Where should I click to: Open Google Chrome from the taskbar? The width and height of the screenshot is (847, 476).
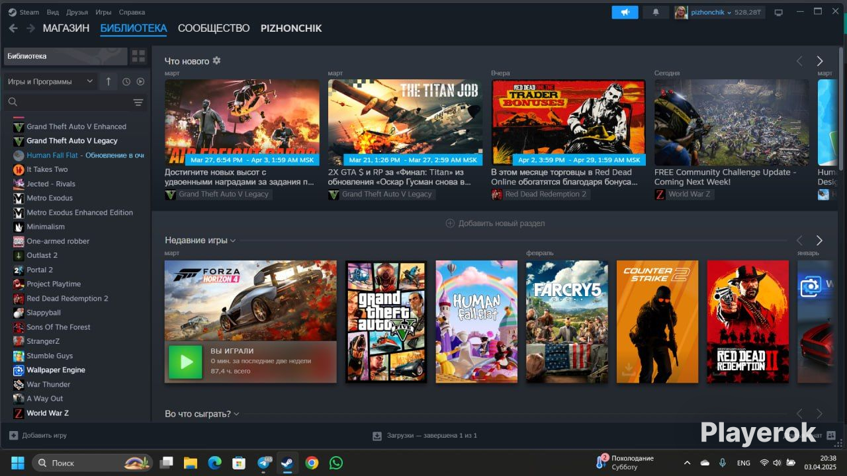coord(312,463)
